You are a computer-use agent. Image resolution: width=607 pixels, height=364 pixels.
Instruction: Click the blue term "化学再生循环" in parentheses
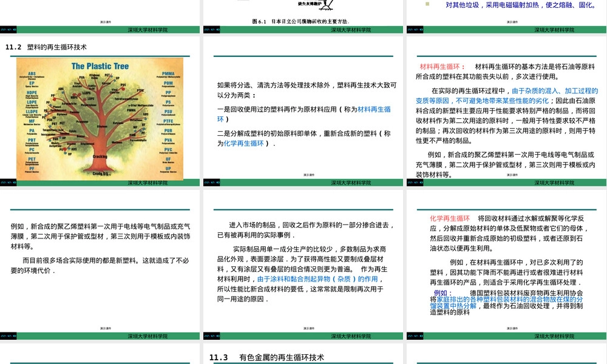pos(243,144)
